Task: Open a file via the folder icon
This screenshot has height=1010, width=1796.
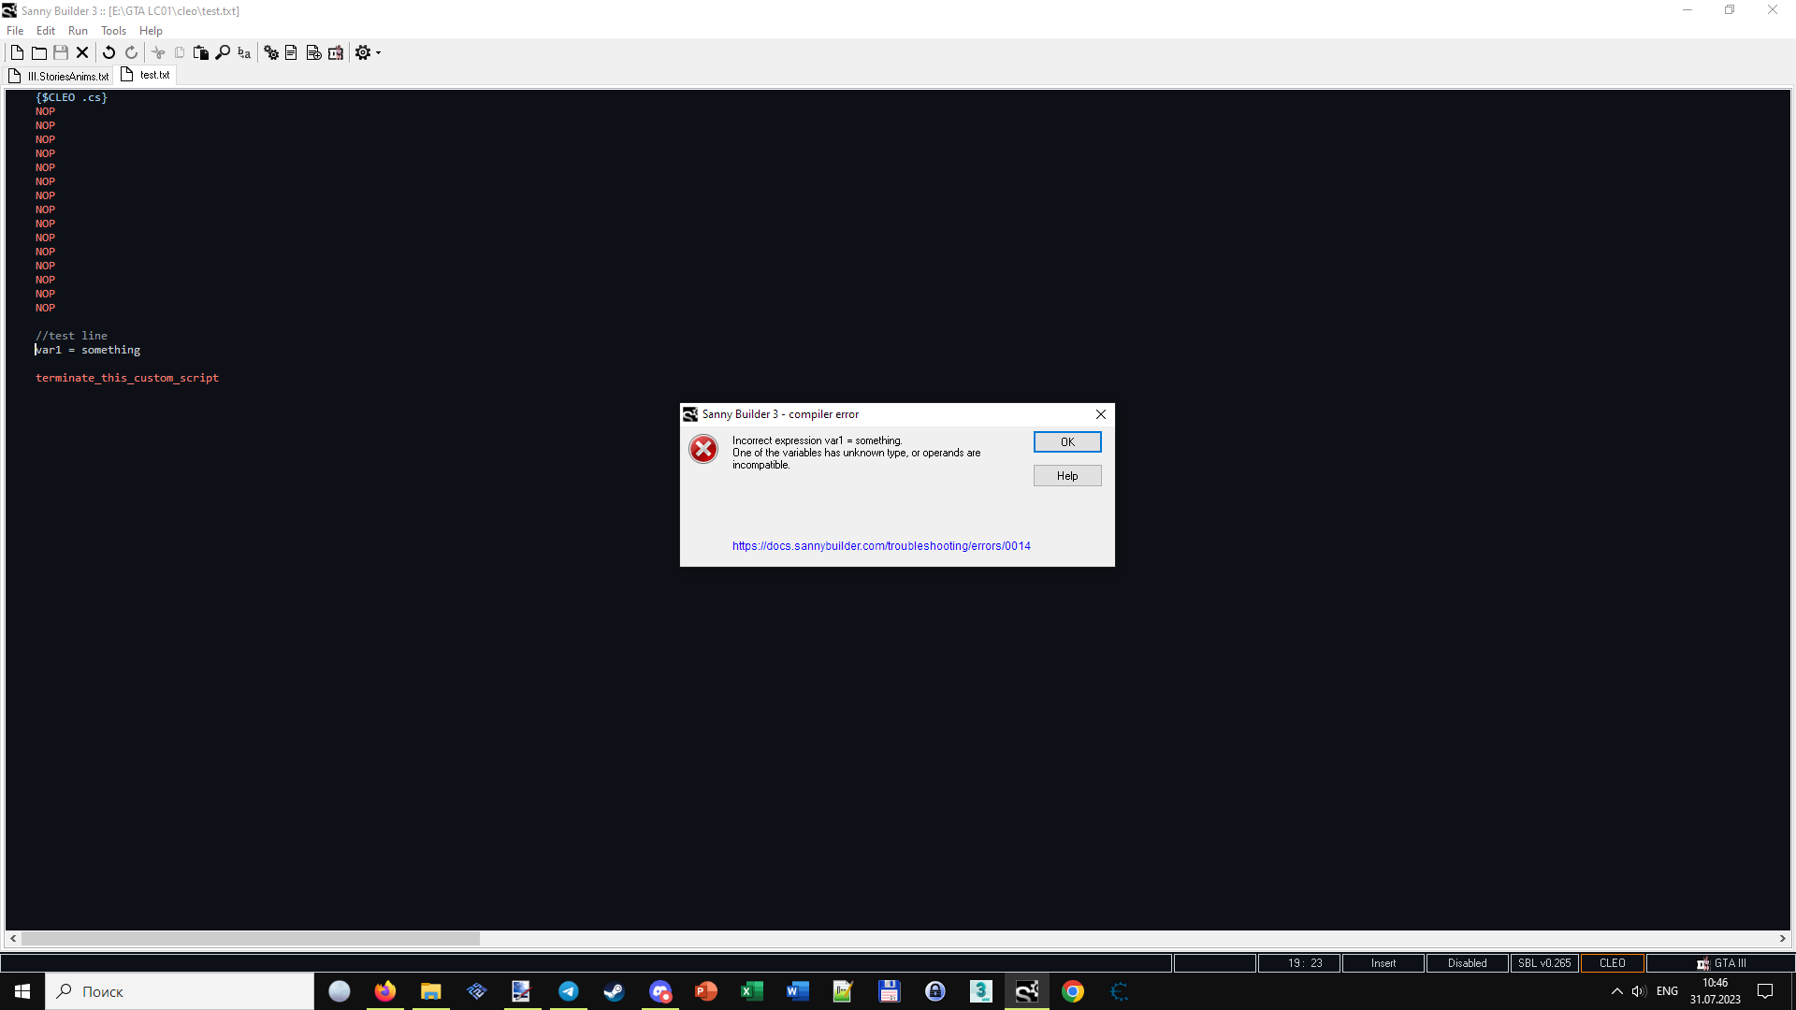Action: pyautogui.click(x=38, y=52)
